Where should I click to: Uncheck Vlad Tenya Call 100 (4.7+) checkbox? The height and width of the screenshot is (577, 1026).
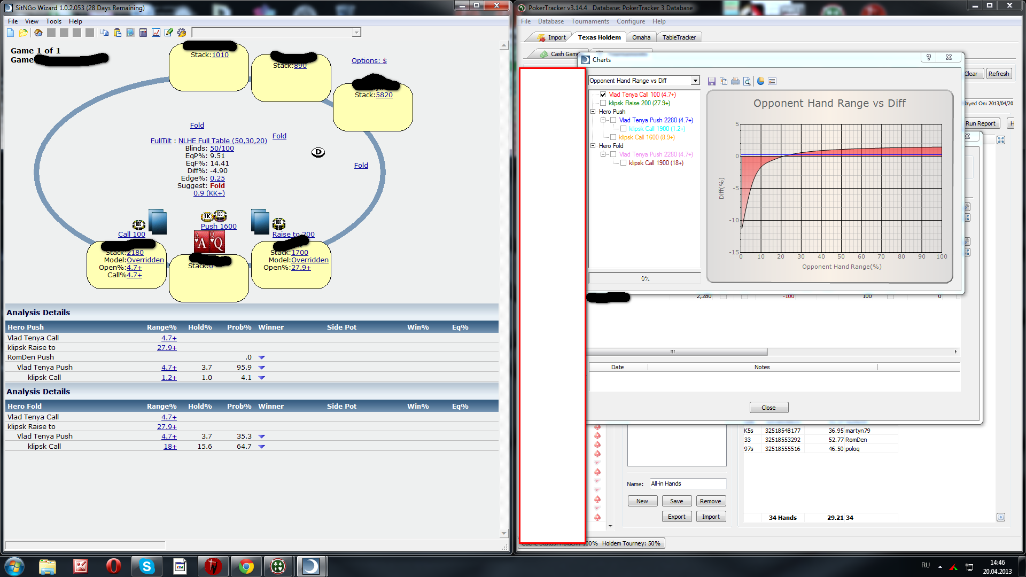(x=603, y=95)
